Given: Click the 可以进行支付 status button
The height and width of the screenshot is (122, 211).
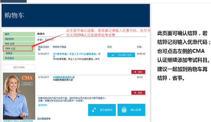Looking at the screenshot, I should [x=121, y=55].
